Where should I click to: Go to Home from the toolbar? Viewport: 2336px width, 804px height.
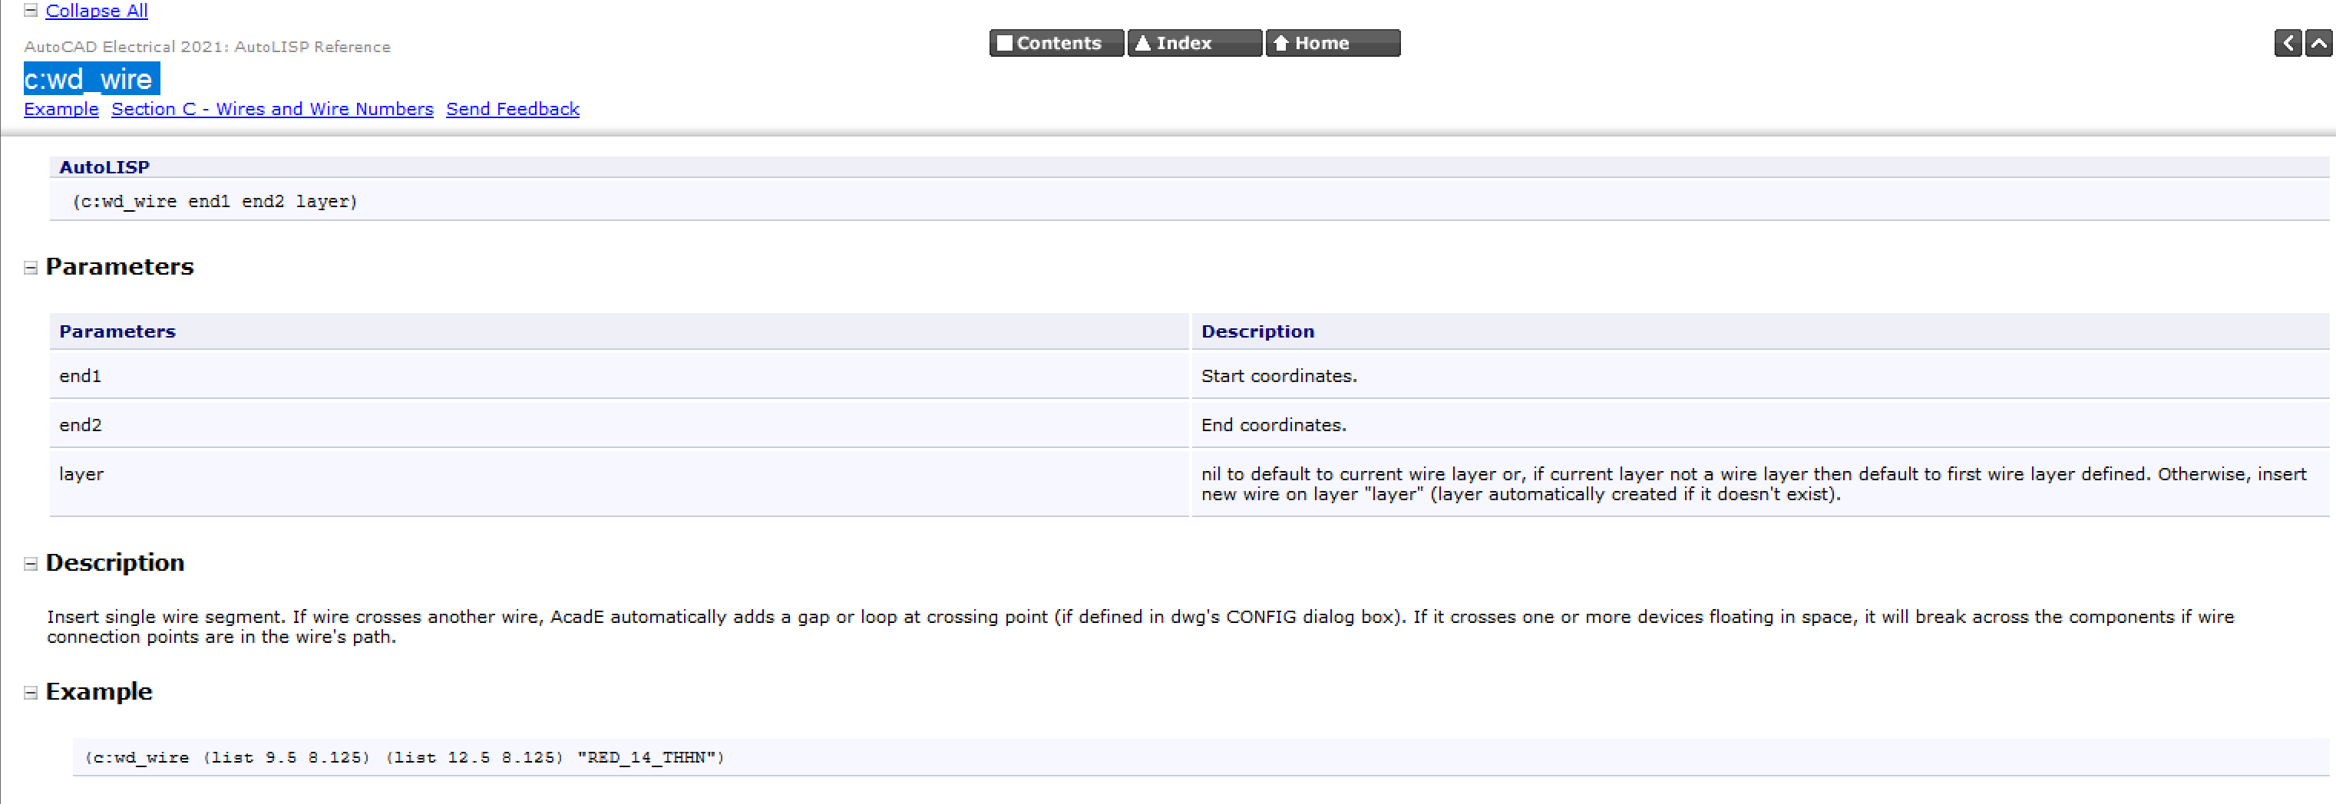click(x=1331, y=43)
